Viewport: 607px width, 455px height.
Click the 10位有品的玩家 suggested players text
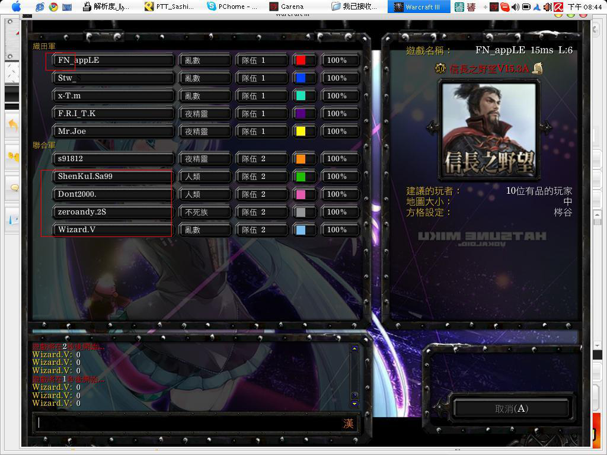tap(539, 191)
